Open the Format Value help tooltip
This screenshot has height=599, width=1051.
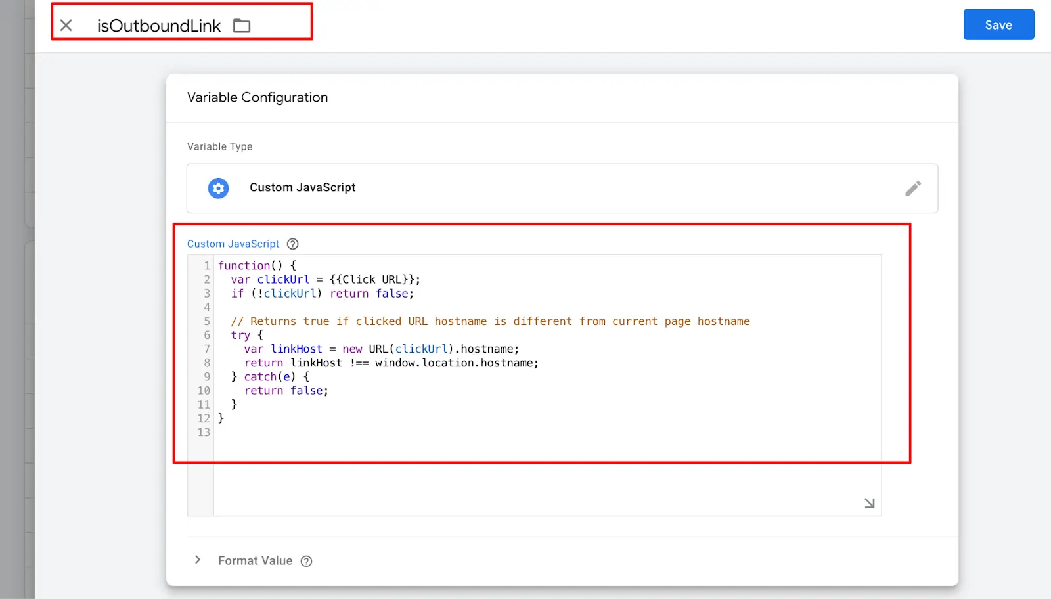click(x=306, y=561)
